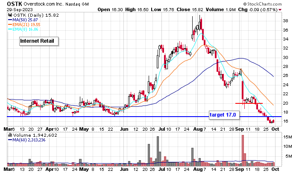Click the Overstock.com Inc. company name
This screenshot has width=299, height=173.
tap(44, 4)
